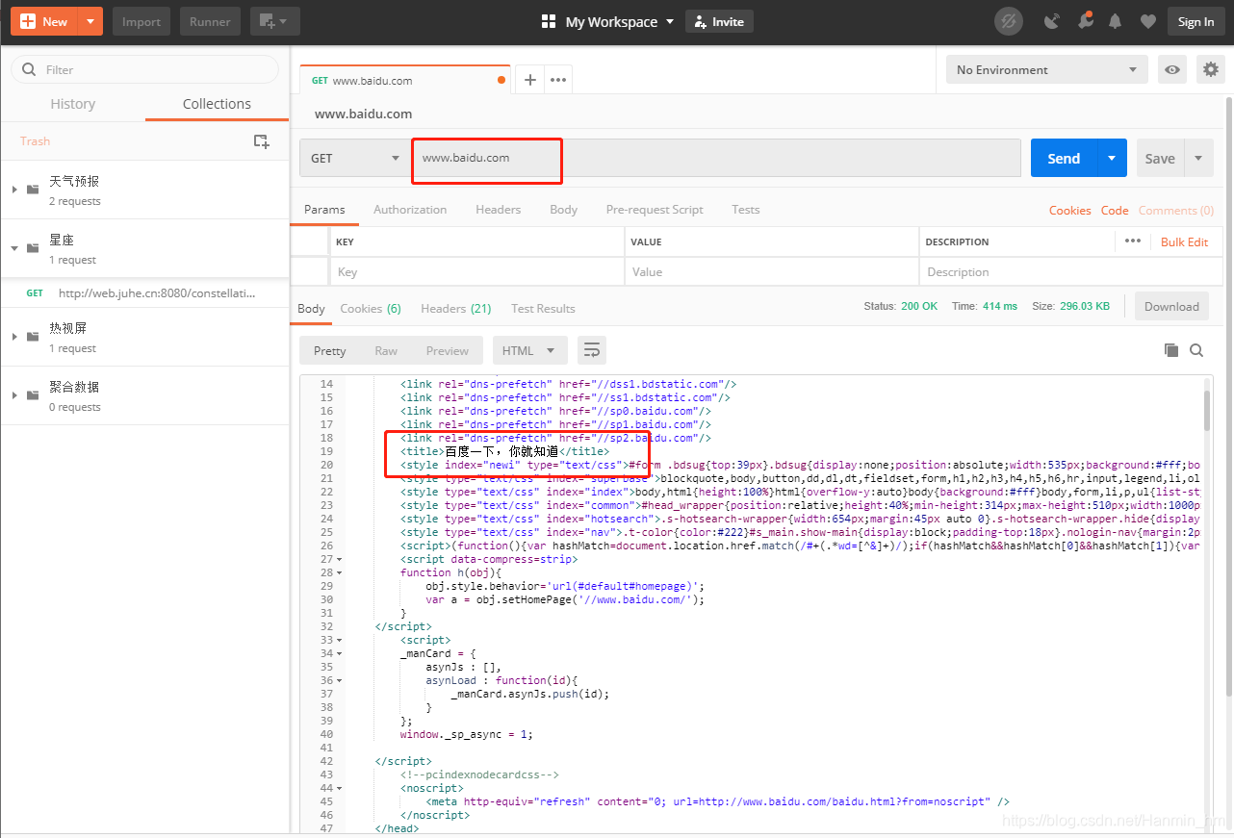Select the response Headers (21) tab
Viewport: 1234px width, 838px height.
tap(456, 309)
